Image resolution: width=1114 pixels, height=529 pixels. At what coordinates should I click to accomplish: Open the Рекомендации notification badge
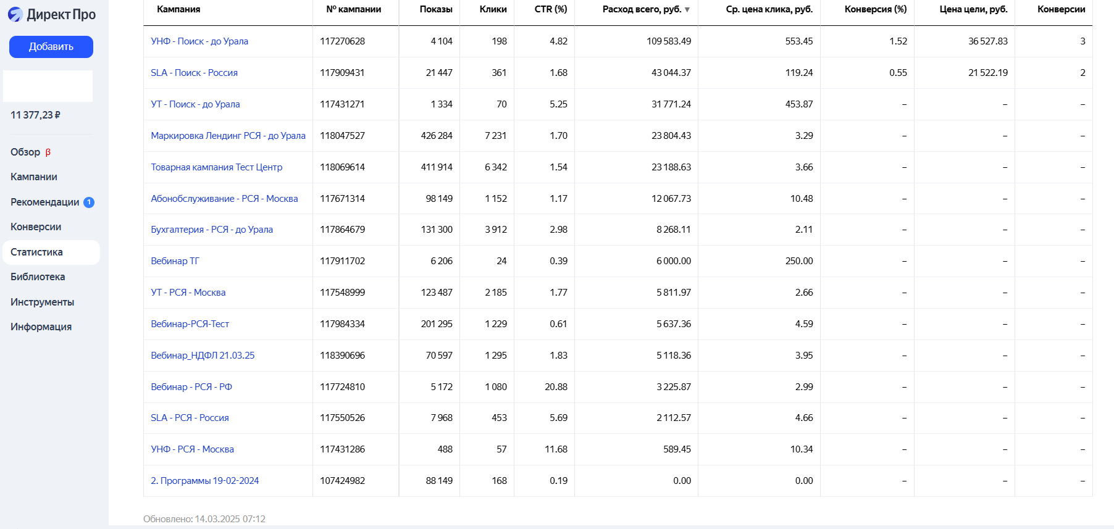(x=89, y=202)
